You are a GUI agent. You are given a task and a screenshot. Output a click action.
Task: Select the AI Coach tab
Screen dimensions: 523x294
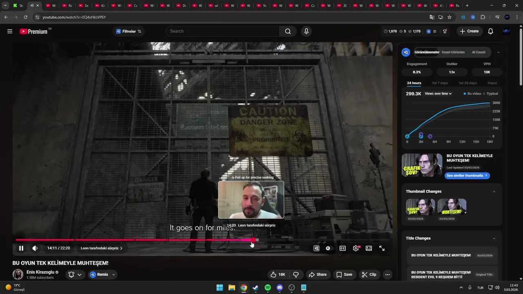point(478,52)
